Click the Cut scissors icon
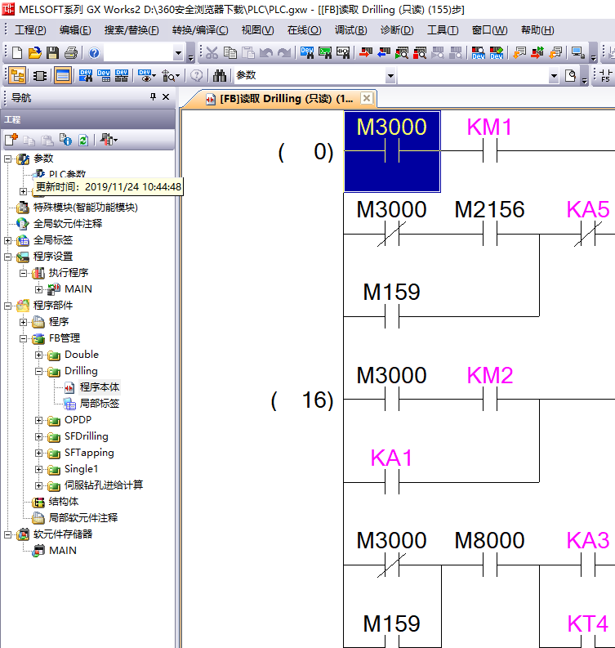615x648 pixels. point(212,53)
